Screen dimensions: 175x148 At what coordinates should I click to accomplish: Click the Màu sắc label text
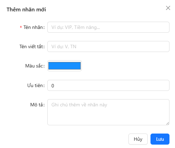[35, 66]
